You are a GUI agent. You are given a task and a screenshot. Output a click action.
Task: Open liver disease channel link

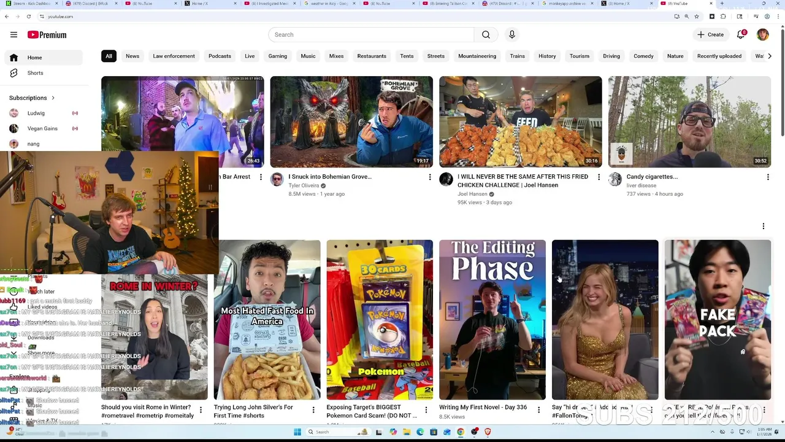click(x=641, y=185)
